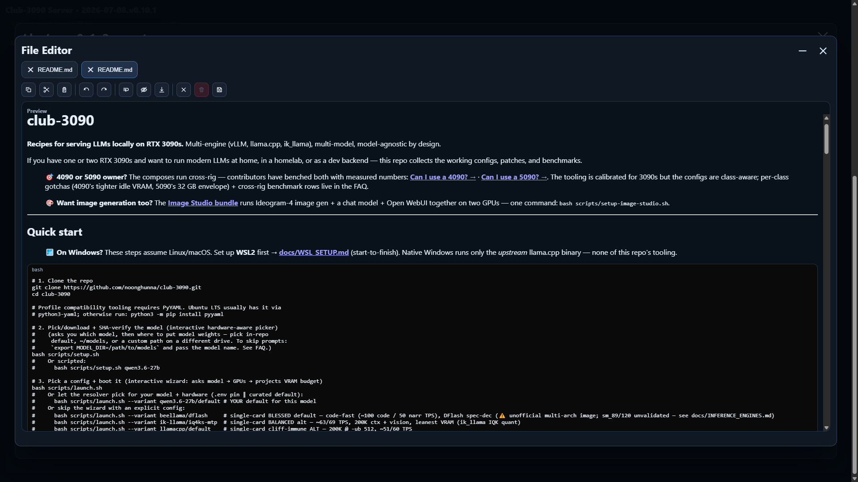Minimize the File Editor dialog
858x482 pixels.
pyautogui.click(x=803, y=51)
